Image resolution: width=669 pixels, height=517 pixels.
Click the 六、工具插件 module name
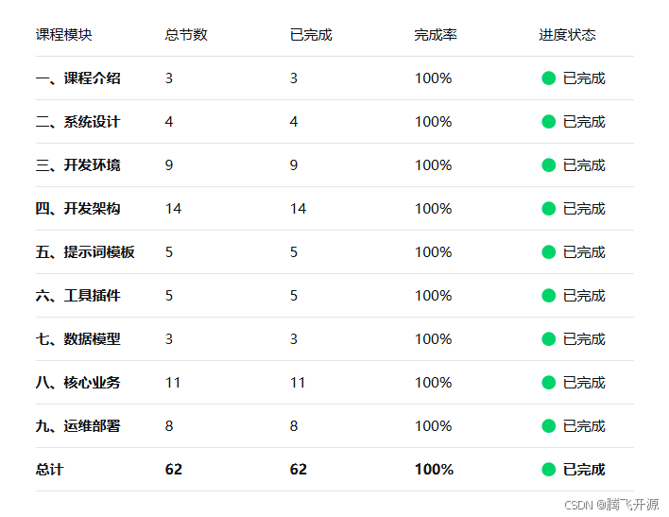pyautogui.click(x=78, y=296)
